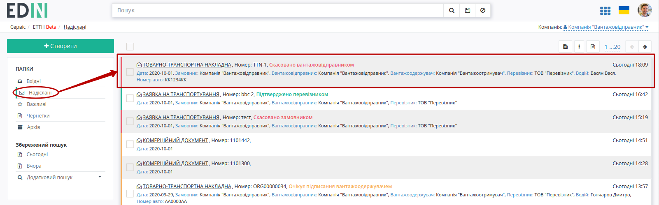Open КОМЕРЦІЙНИЙ ДОКУМЕНТ number 1101442
The height and width of the screenshot is (205, 659).
pyautogui.click(x=175, y=141)
